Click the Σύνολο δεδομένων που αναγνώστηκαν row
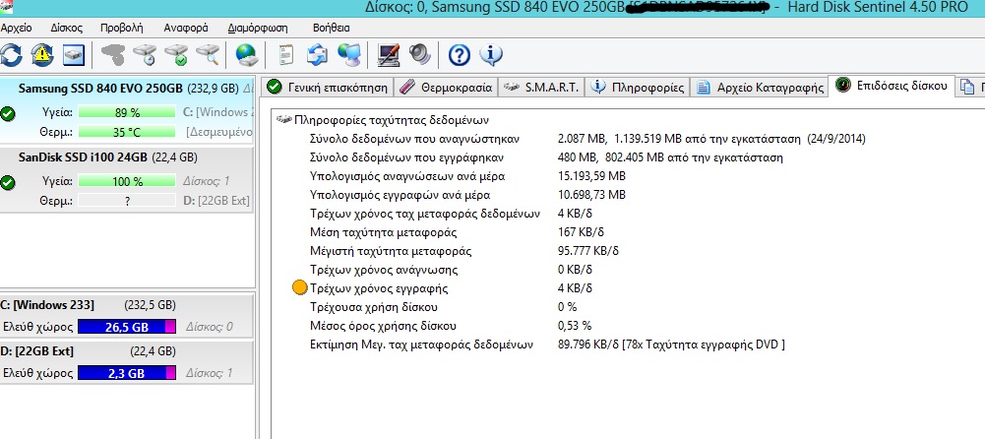Viewport: 985px width, 439px height. (x=587, y=139)
